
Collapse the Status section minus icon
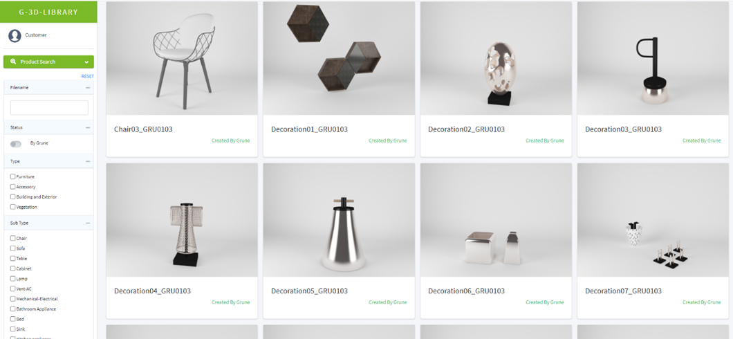pos(88,127)
